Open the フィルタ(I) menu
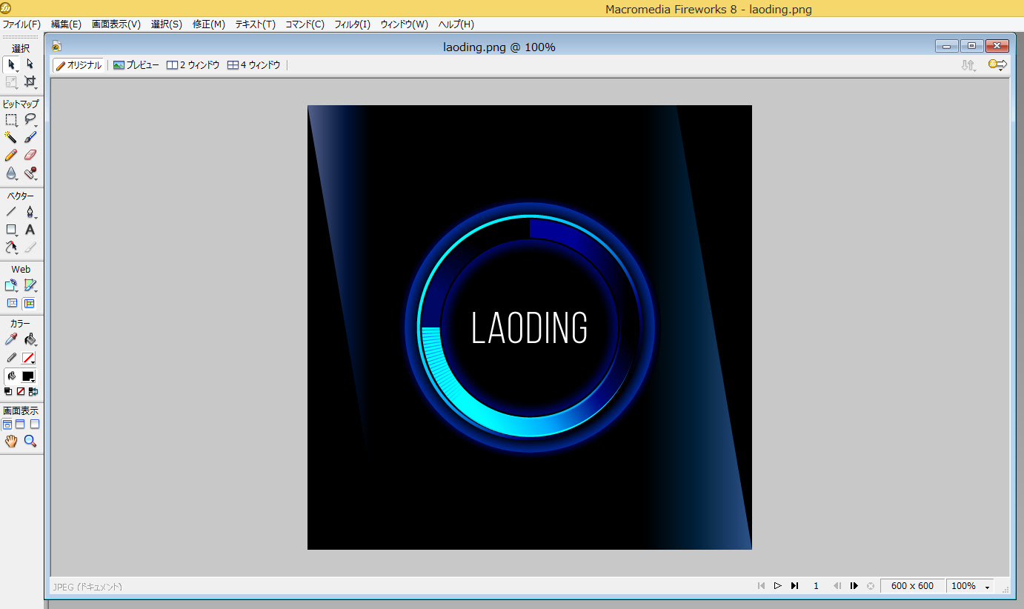This screenshot has width=1024, height=609. (353, 24)
